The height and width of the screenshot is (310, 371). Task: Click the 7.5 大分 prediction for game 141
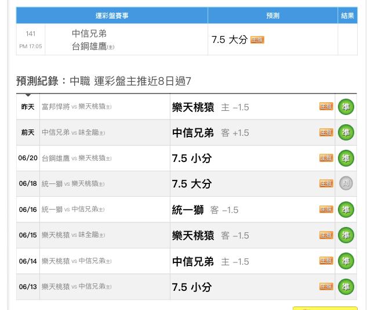(230, 39)
